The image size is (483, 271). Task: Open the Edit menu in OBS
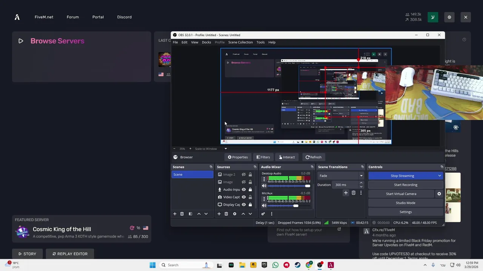[185, 42]
